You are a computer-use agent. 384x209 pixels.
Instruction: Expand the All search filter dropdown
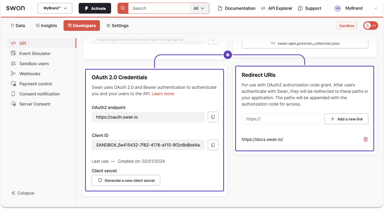click(x=199, y=8)
